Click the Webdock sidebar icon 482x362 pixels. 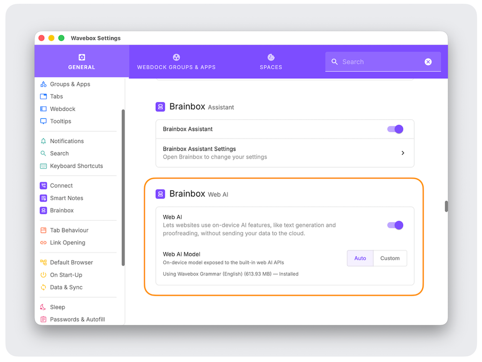[43, 109]
